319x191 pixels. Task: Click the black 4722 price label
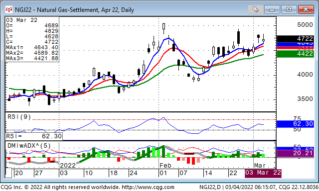tap(296, 39)
